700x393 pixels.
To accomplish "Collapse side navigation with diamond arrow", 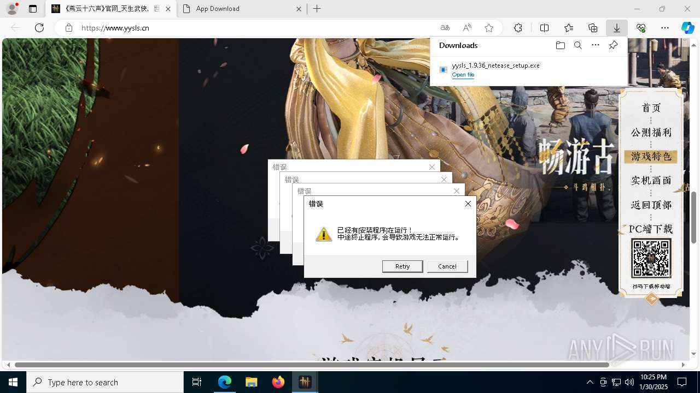I will (651, 299).
